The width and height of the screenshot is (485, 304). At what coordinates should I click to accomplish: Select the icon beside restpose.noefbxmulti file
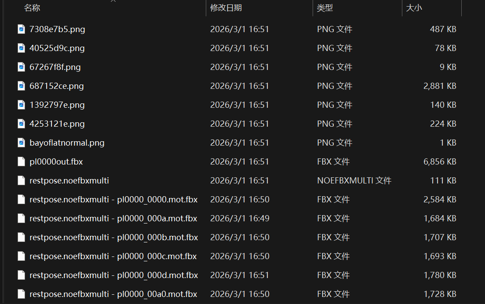tap(21, 181)
